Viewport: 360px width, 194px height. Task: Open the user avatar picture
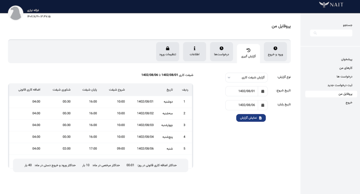[15, 13]
